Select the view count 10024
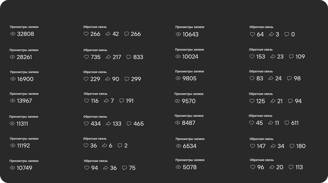The width and height of the screenshot is (328, 183). click(x=190, y=57)
